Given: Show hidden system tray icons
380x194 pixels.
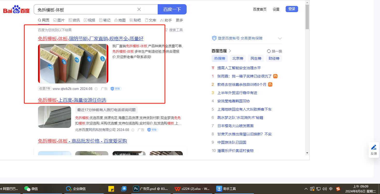Looking at the screenshot, I should tap(306, 189).
